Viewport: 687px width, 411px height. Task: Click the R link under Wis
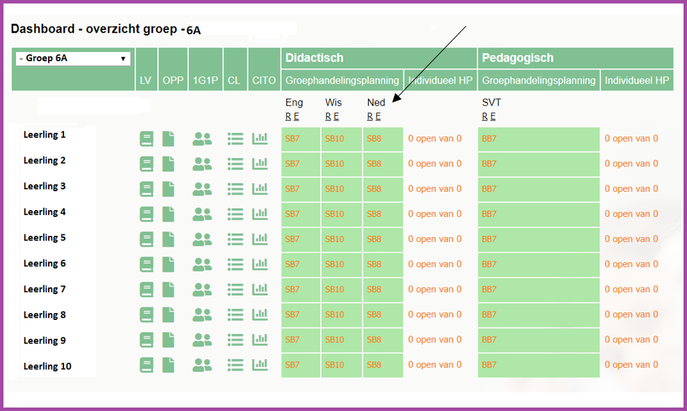pos(328,117)
